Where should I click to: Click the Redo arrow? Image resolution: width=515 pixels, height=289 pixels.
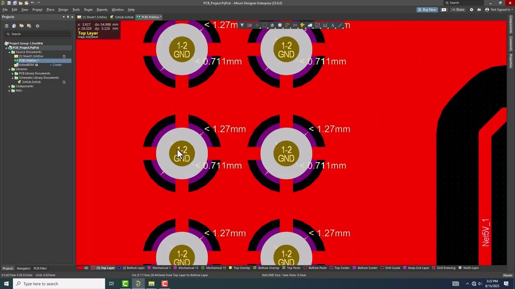click(x=39, y=3)
